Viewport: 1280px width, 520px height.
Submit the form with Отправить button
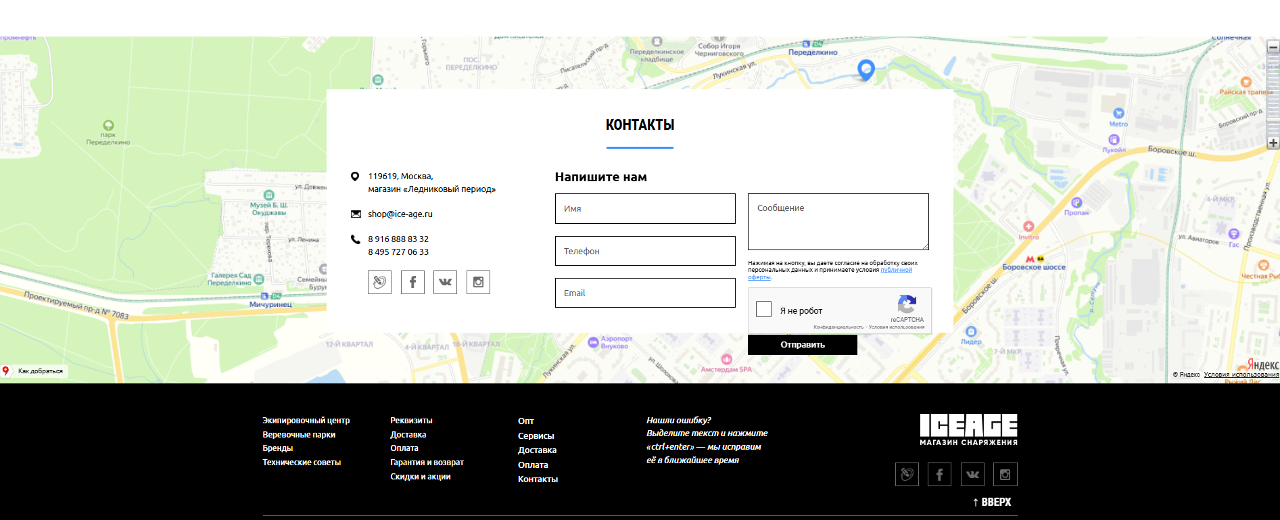click(x=803, y=345)
